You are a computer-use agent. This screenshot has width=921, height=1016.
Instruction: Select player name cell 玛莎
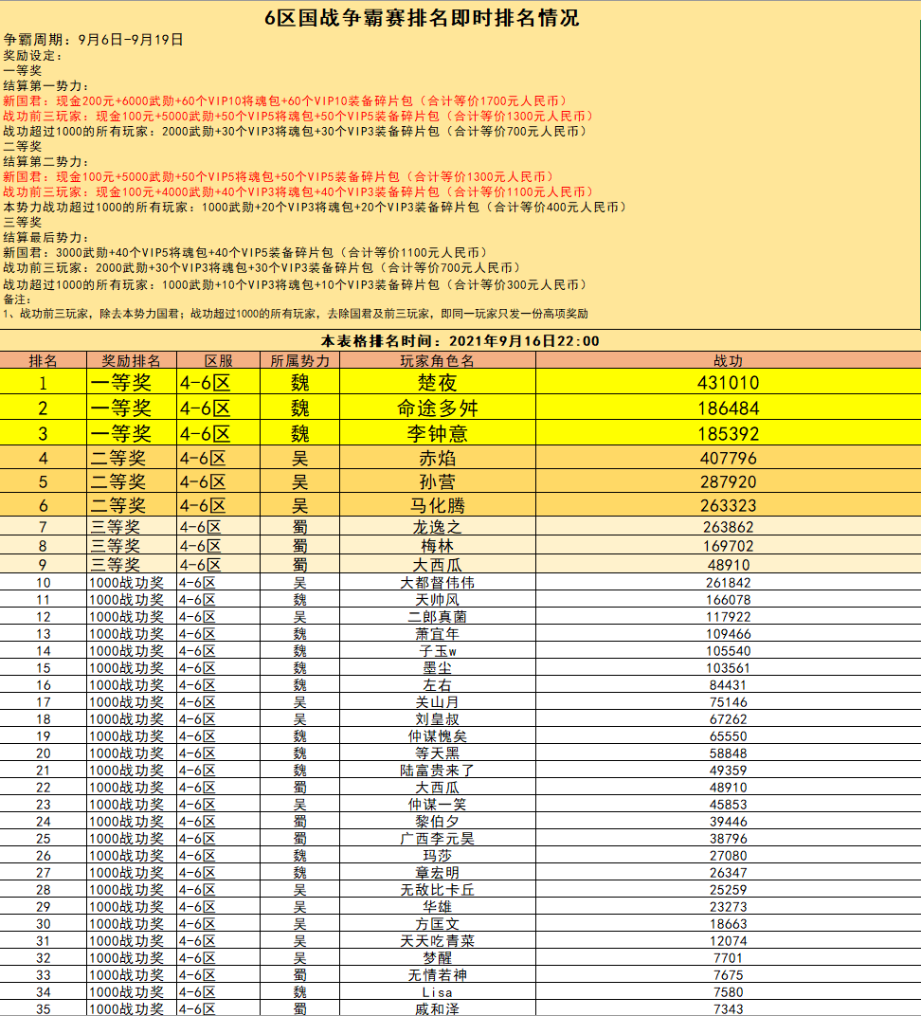[437, 855]
